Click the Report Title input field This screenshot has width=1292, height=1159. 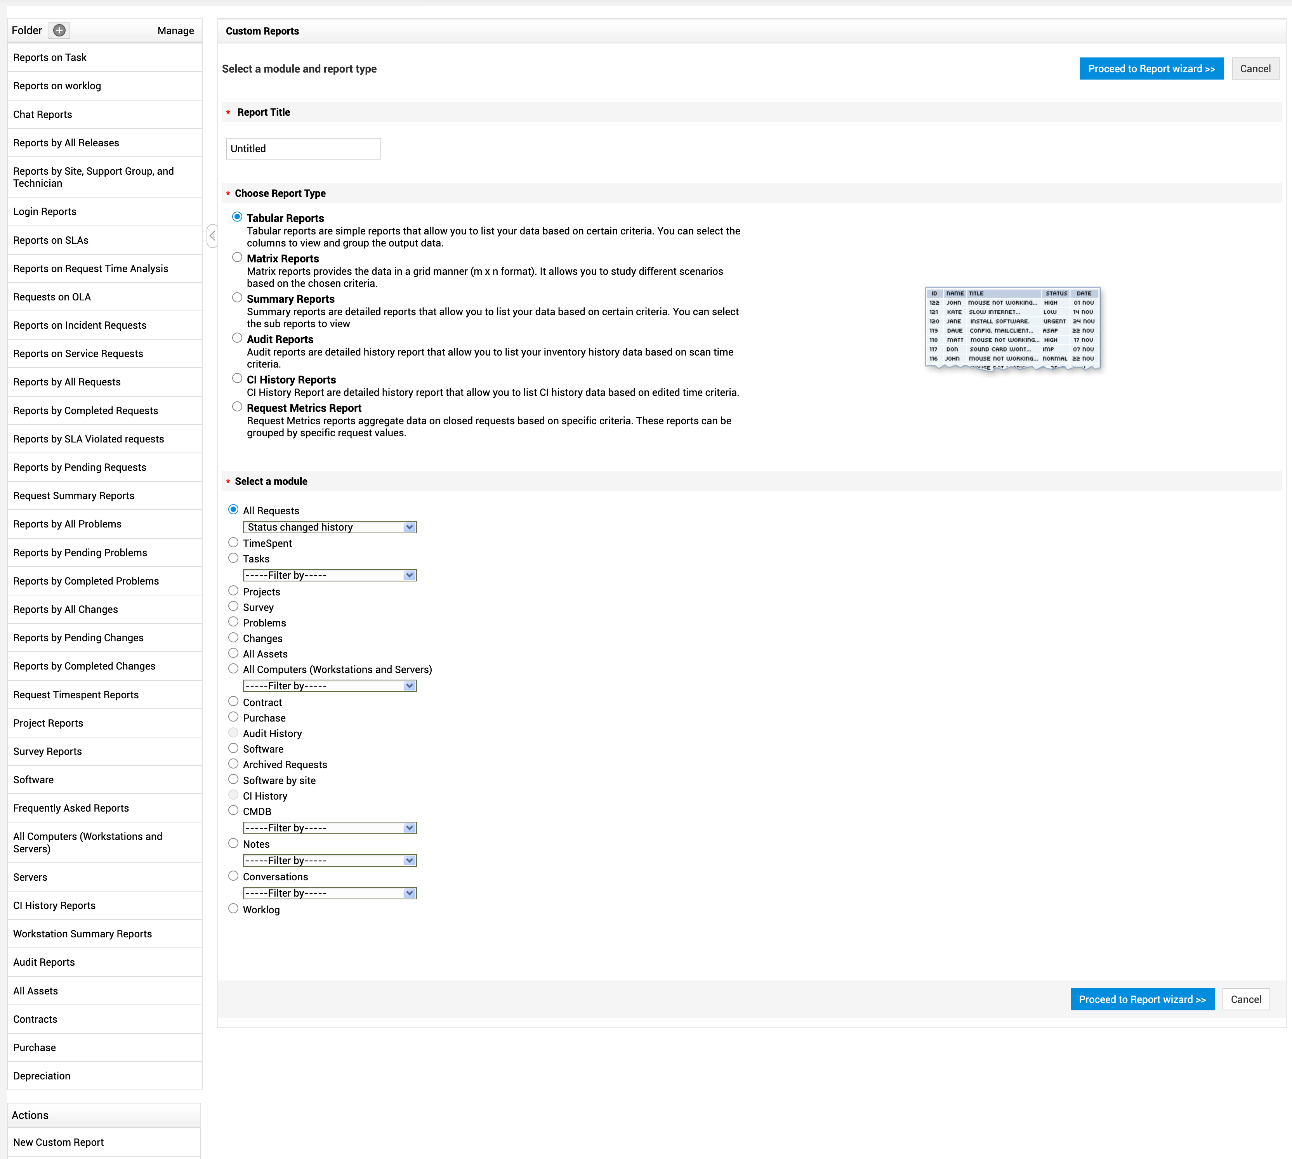[303, 148]
